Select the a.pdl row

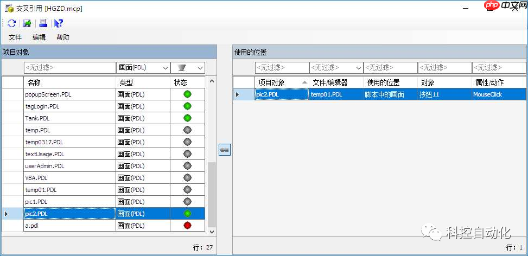[x=104, y=226]
